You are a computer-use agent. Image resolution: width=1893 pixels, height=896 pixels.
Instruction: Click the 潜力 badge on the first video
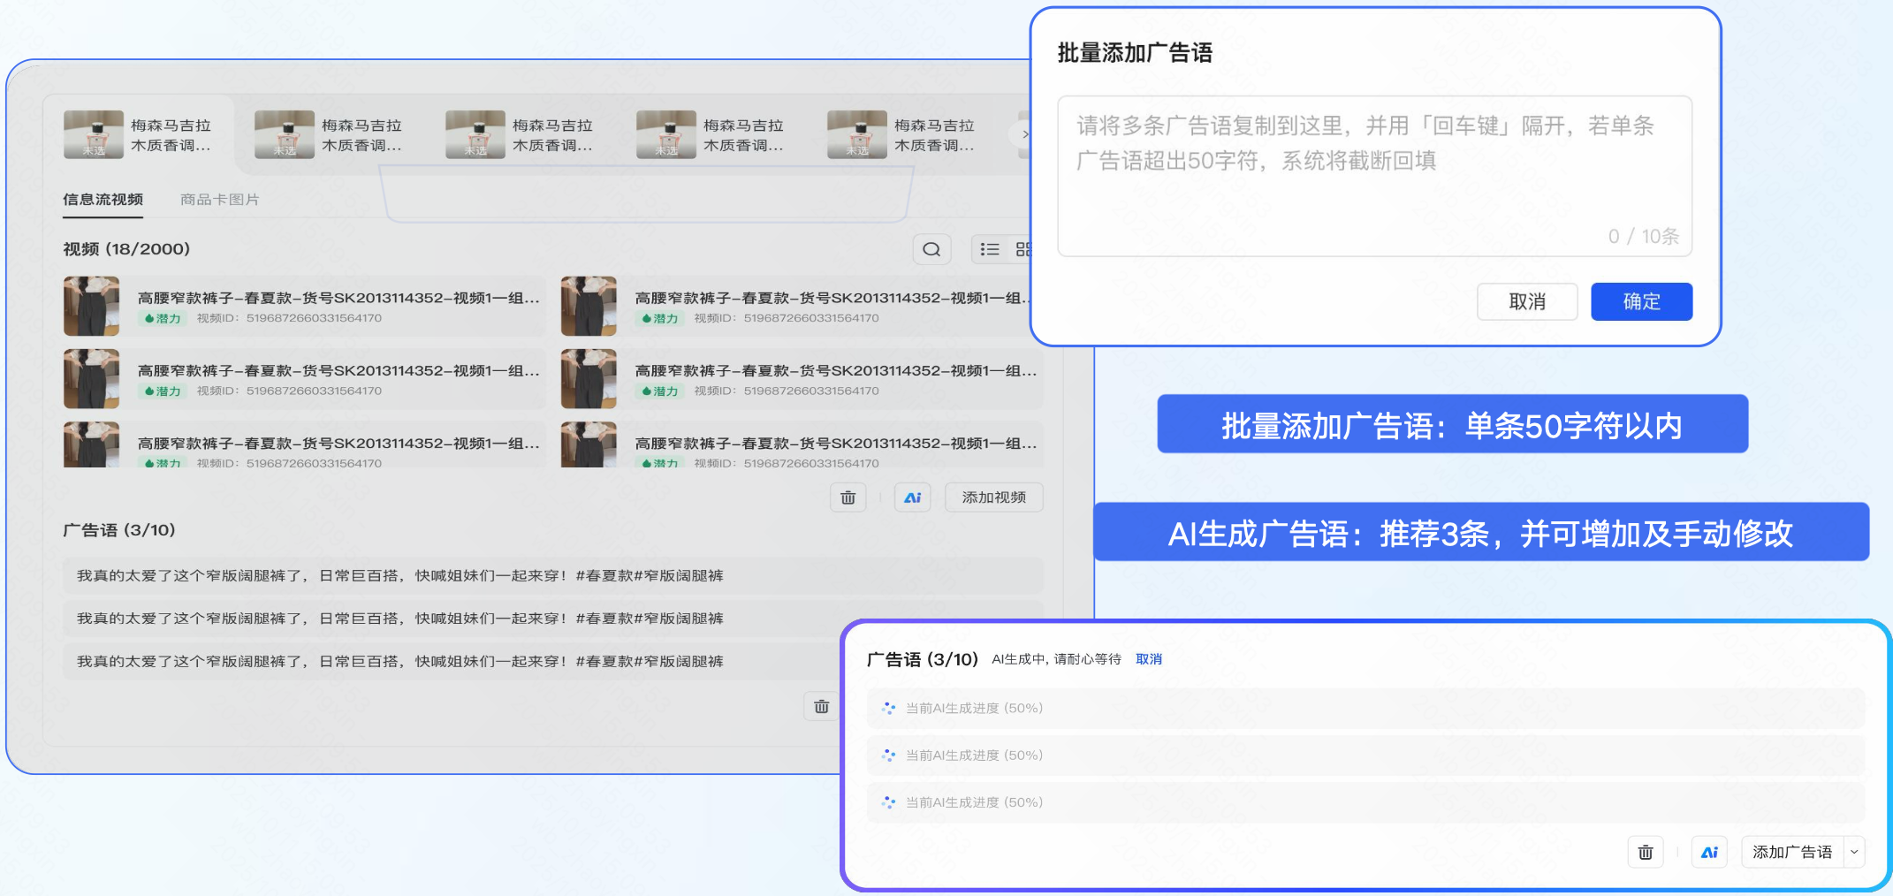(163, 318)
